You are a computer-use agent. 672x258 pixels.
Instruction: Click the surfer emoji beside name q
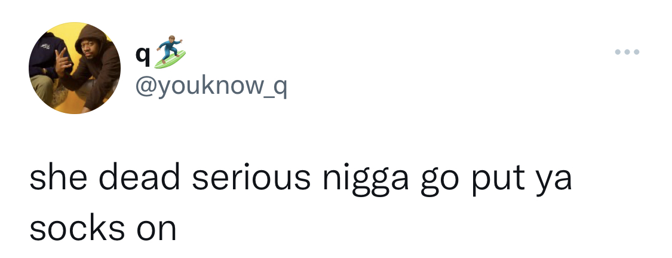[170, 52]
